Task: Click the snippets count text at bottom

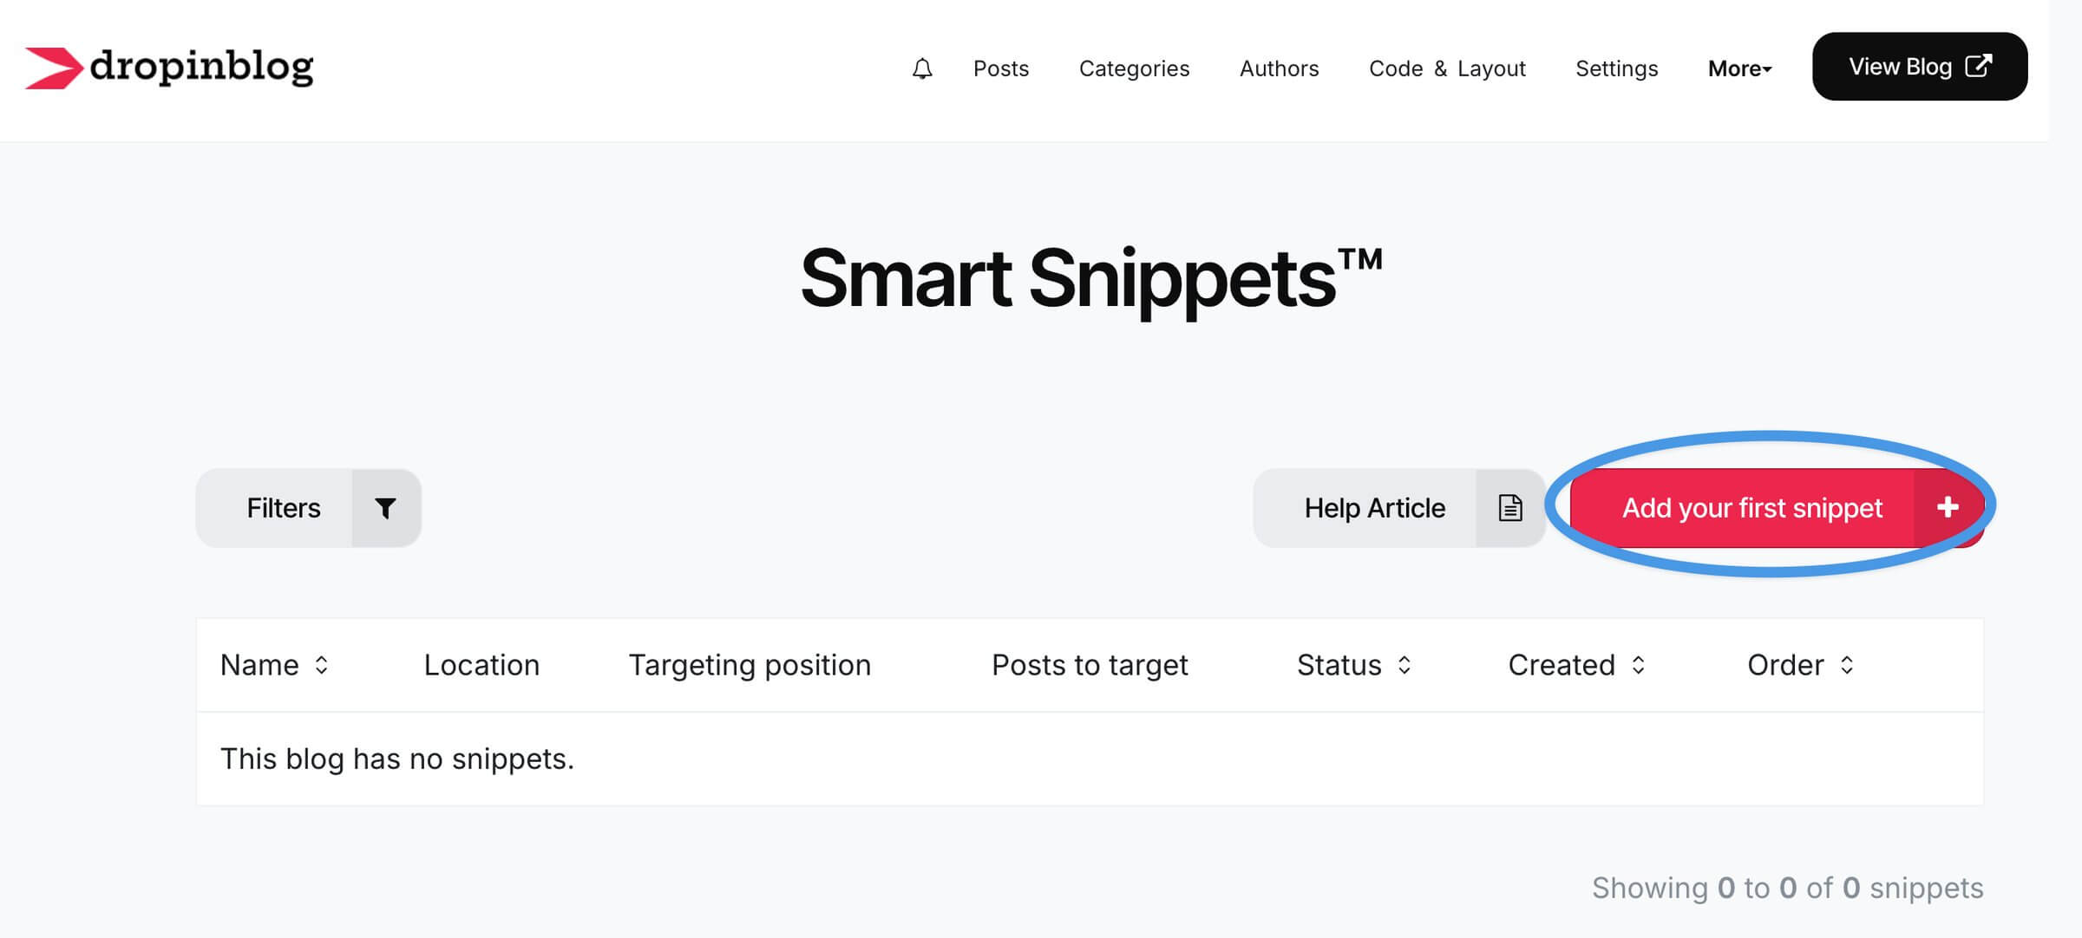Action: click(x=1787, y=888)
